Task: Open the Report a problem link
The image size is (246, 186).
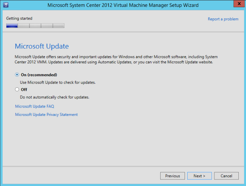Action: 223,19
